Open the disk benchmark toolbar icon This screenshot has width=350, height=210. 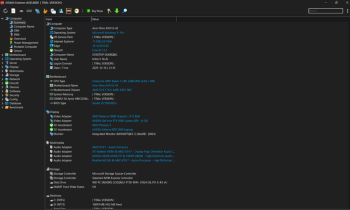(x=21, y=10)
